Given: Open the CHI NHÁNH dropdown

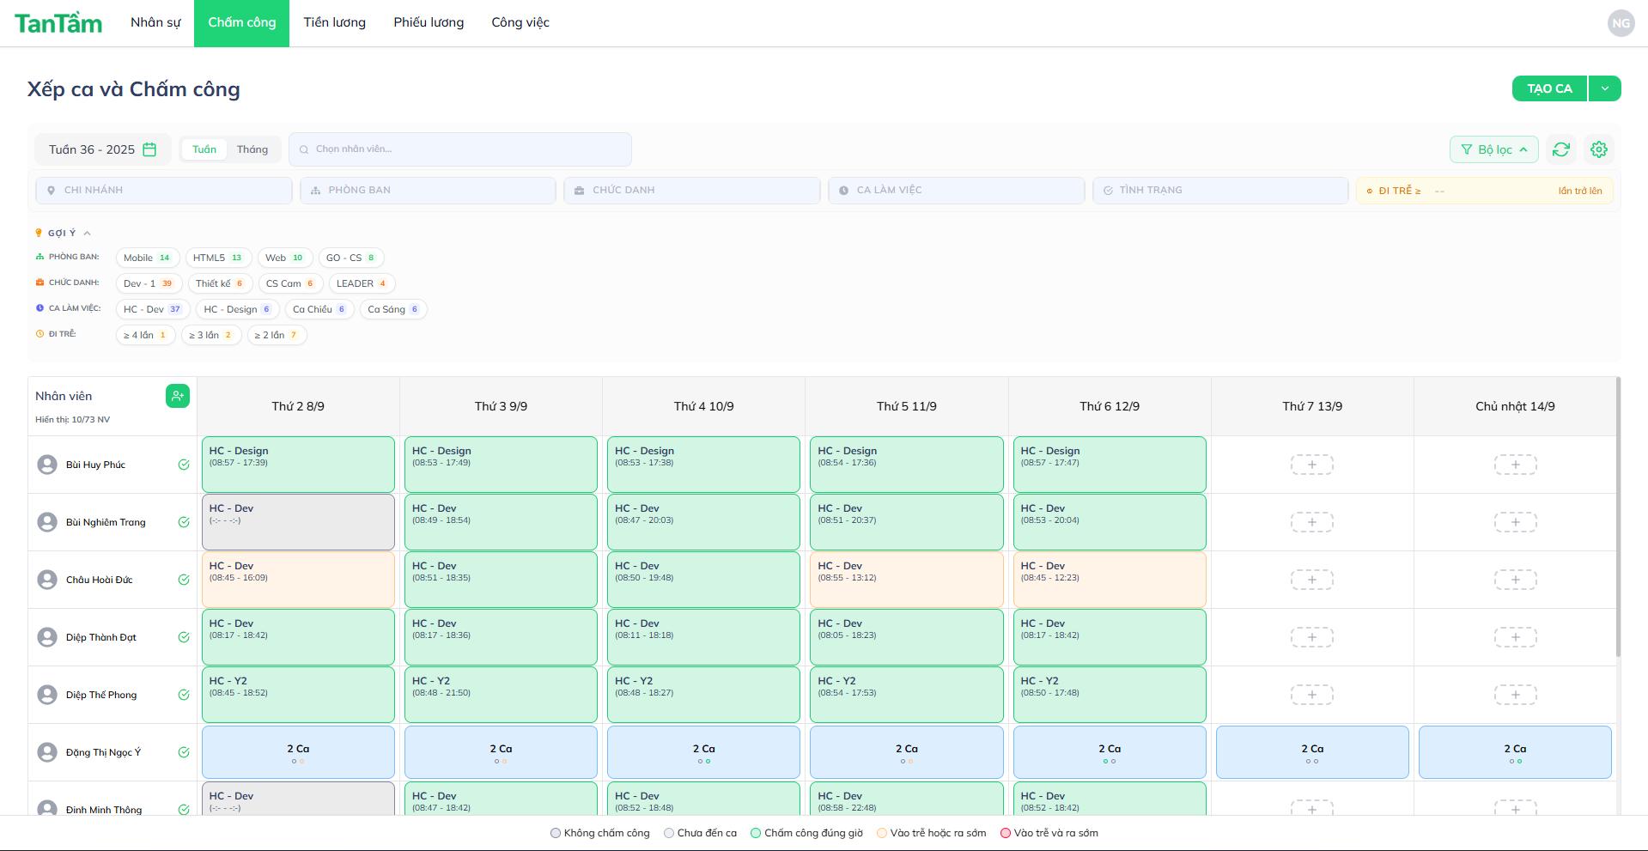Looking at the screenshot, I should (x=163, y=191).
